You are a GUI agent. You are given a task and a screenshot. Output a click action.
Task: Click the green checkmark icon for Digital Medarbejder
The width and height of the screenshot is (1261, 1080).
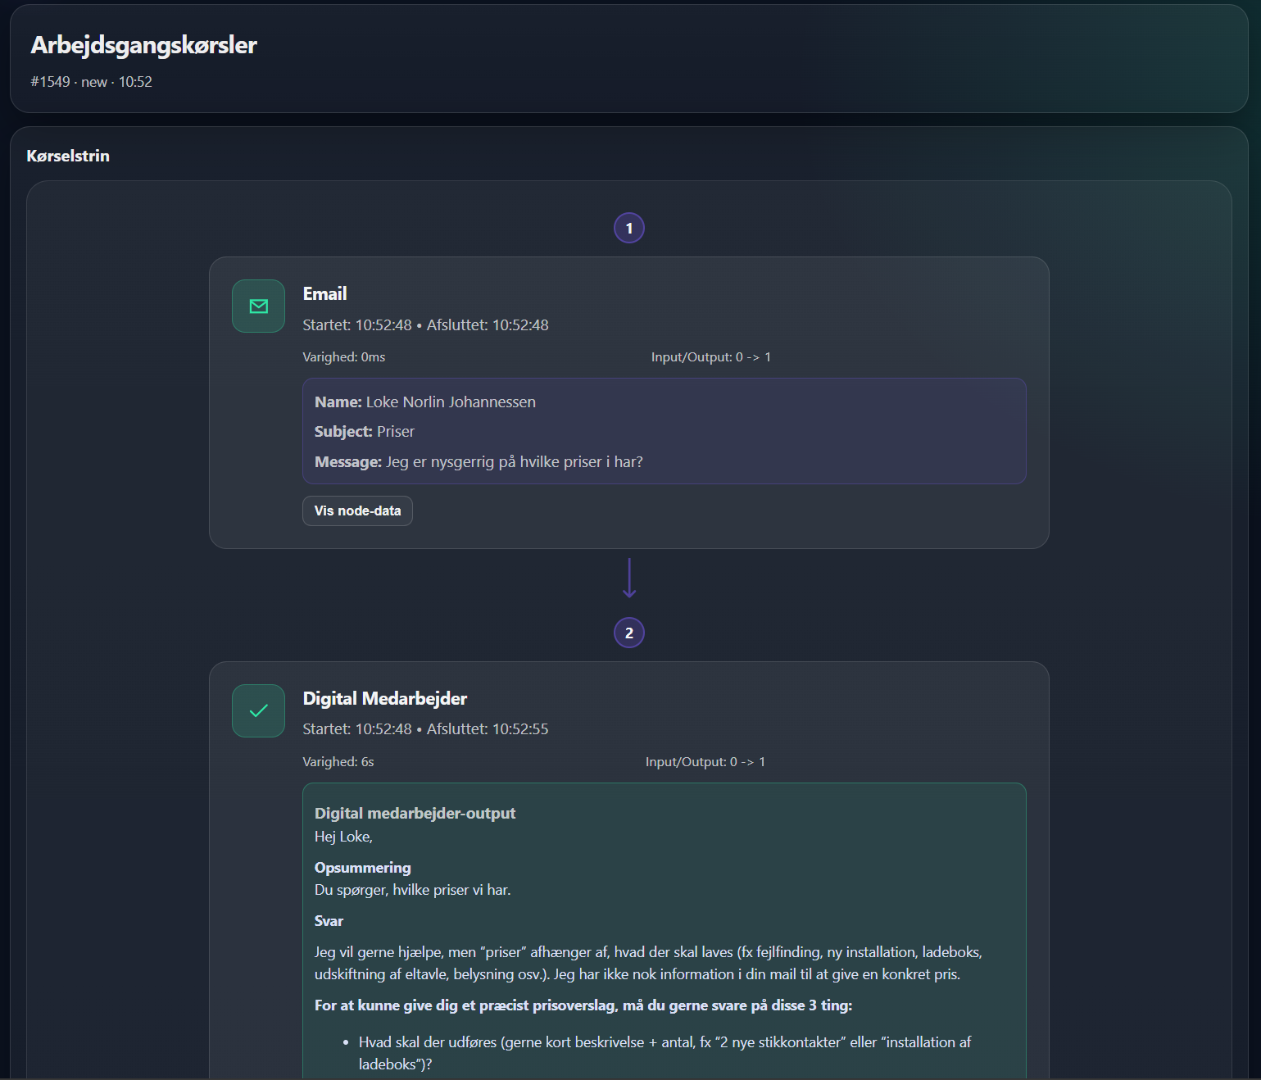pyautogui.click(x=258, y=711)
